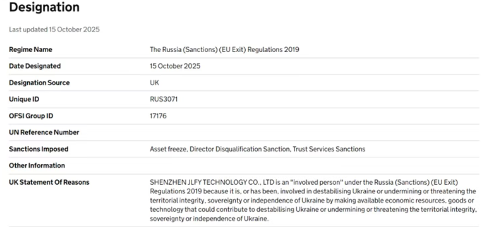The width and height of the screenshot is (492, 231).
Task: Select the UK Statement Of Reasons label
Action: coord(49,182)
